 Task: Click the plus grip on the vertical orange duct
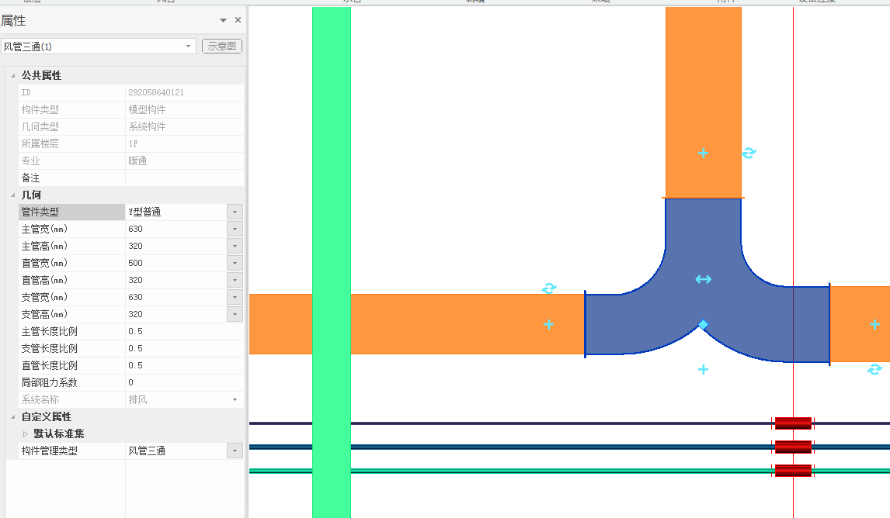coord(703,153)
